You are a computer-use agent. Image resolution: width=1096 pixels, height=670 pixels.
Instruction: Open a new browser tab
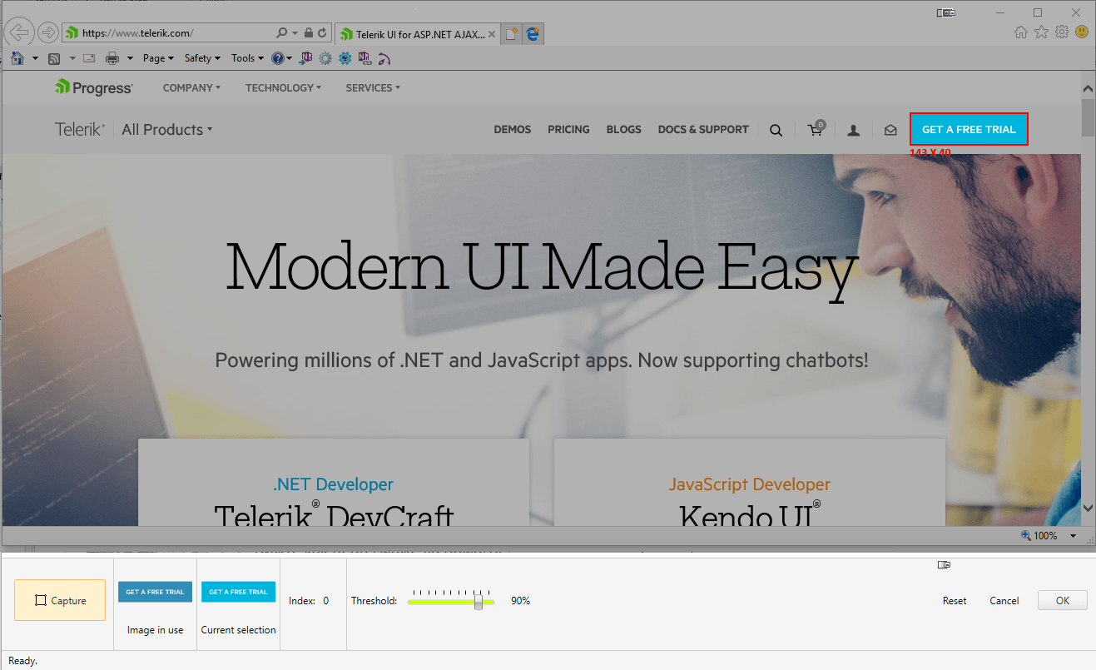click(512, 34)
